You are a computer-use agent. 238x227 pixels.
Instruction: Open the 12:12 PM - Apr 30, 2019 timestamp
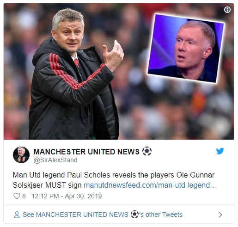pyautogui.click(x=67, y=196)
